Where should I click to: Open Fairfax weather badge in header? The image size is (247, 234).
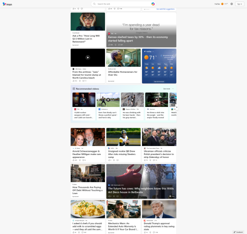click(x=221, y=4)
